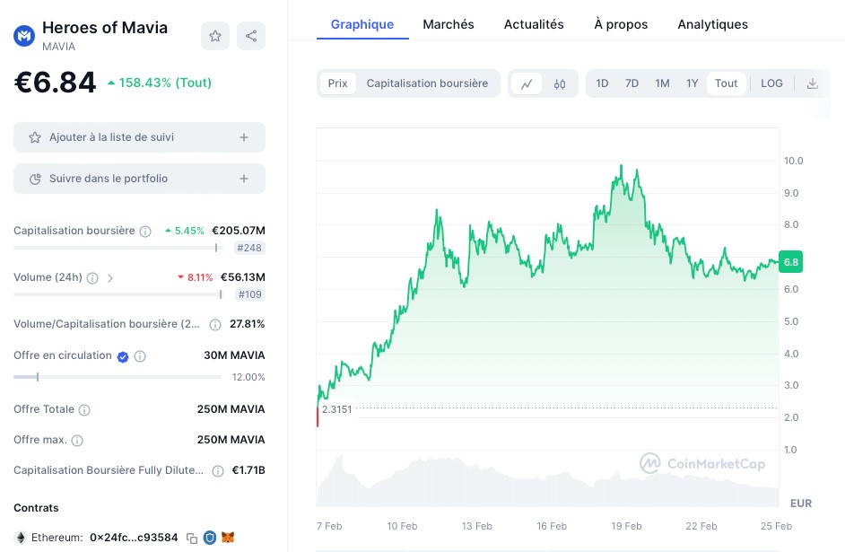Select the line chart icon
Viewport: 845px width, 552px height.
click(527, 83)
